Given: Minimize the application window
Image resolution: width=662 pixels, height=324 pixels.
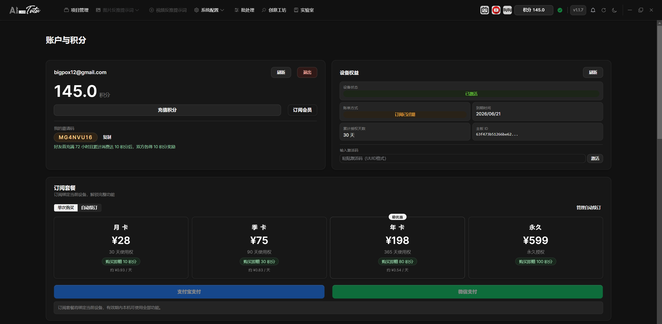Looking at the screenshot, I should [630, 10].
